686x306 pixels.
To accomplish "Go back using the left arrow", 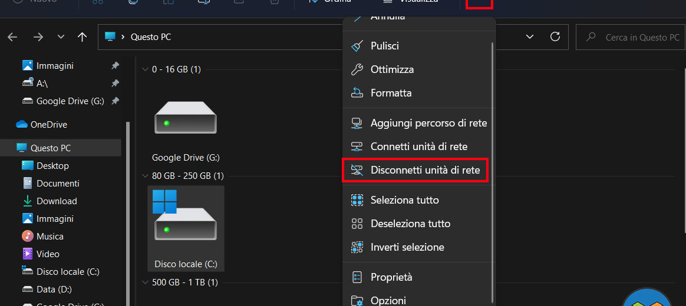I will click(12, 37).
